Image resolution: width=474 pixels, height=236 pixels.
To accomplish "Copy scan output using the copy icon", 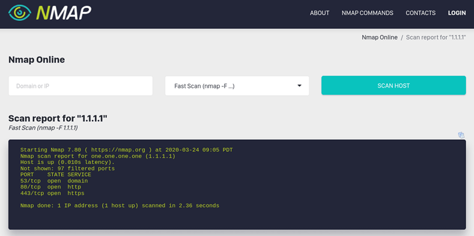I will click(x=461, y=135).
